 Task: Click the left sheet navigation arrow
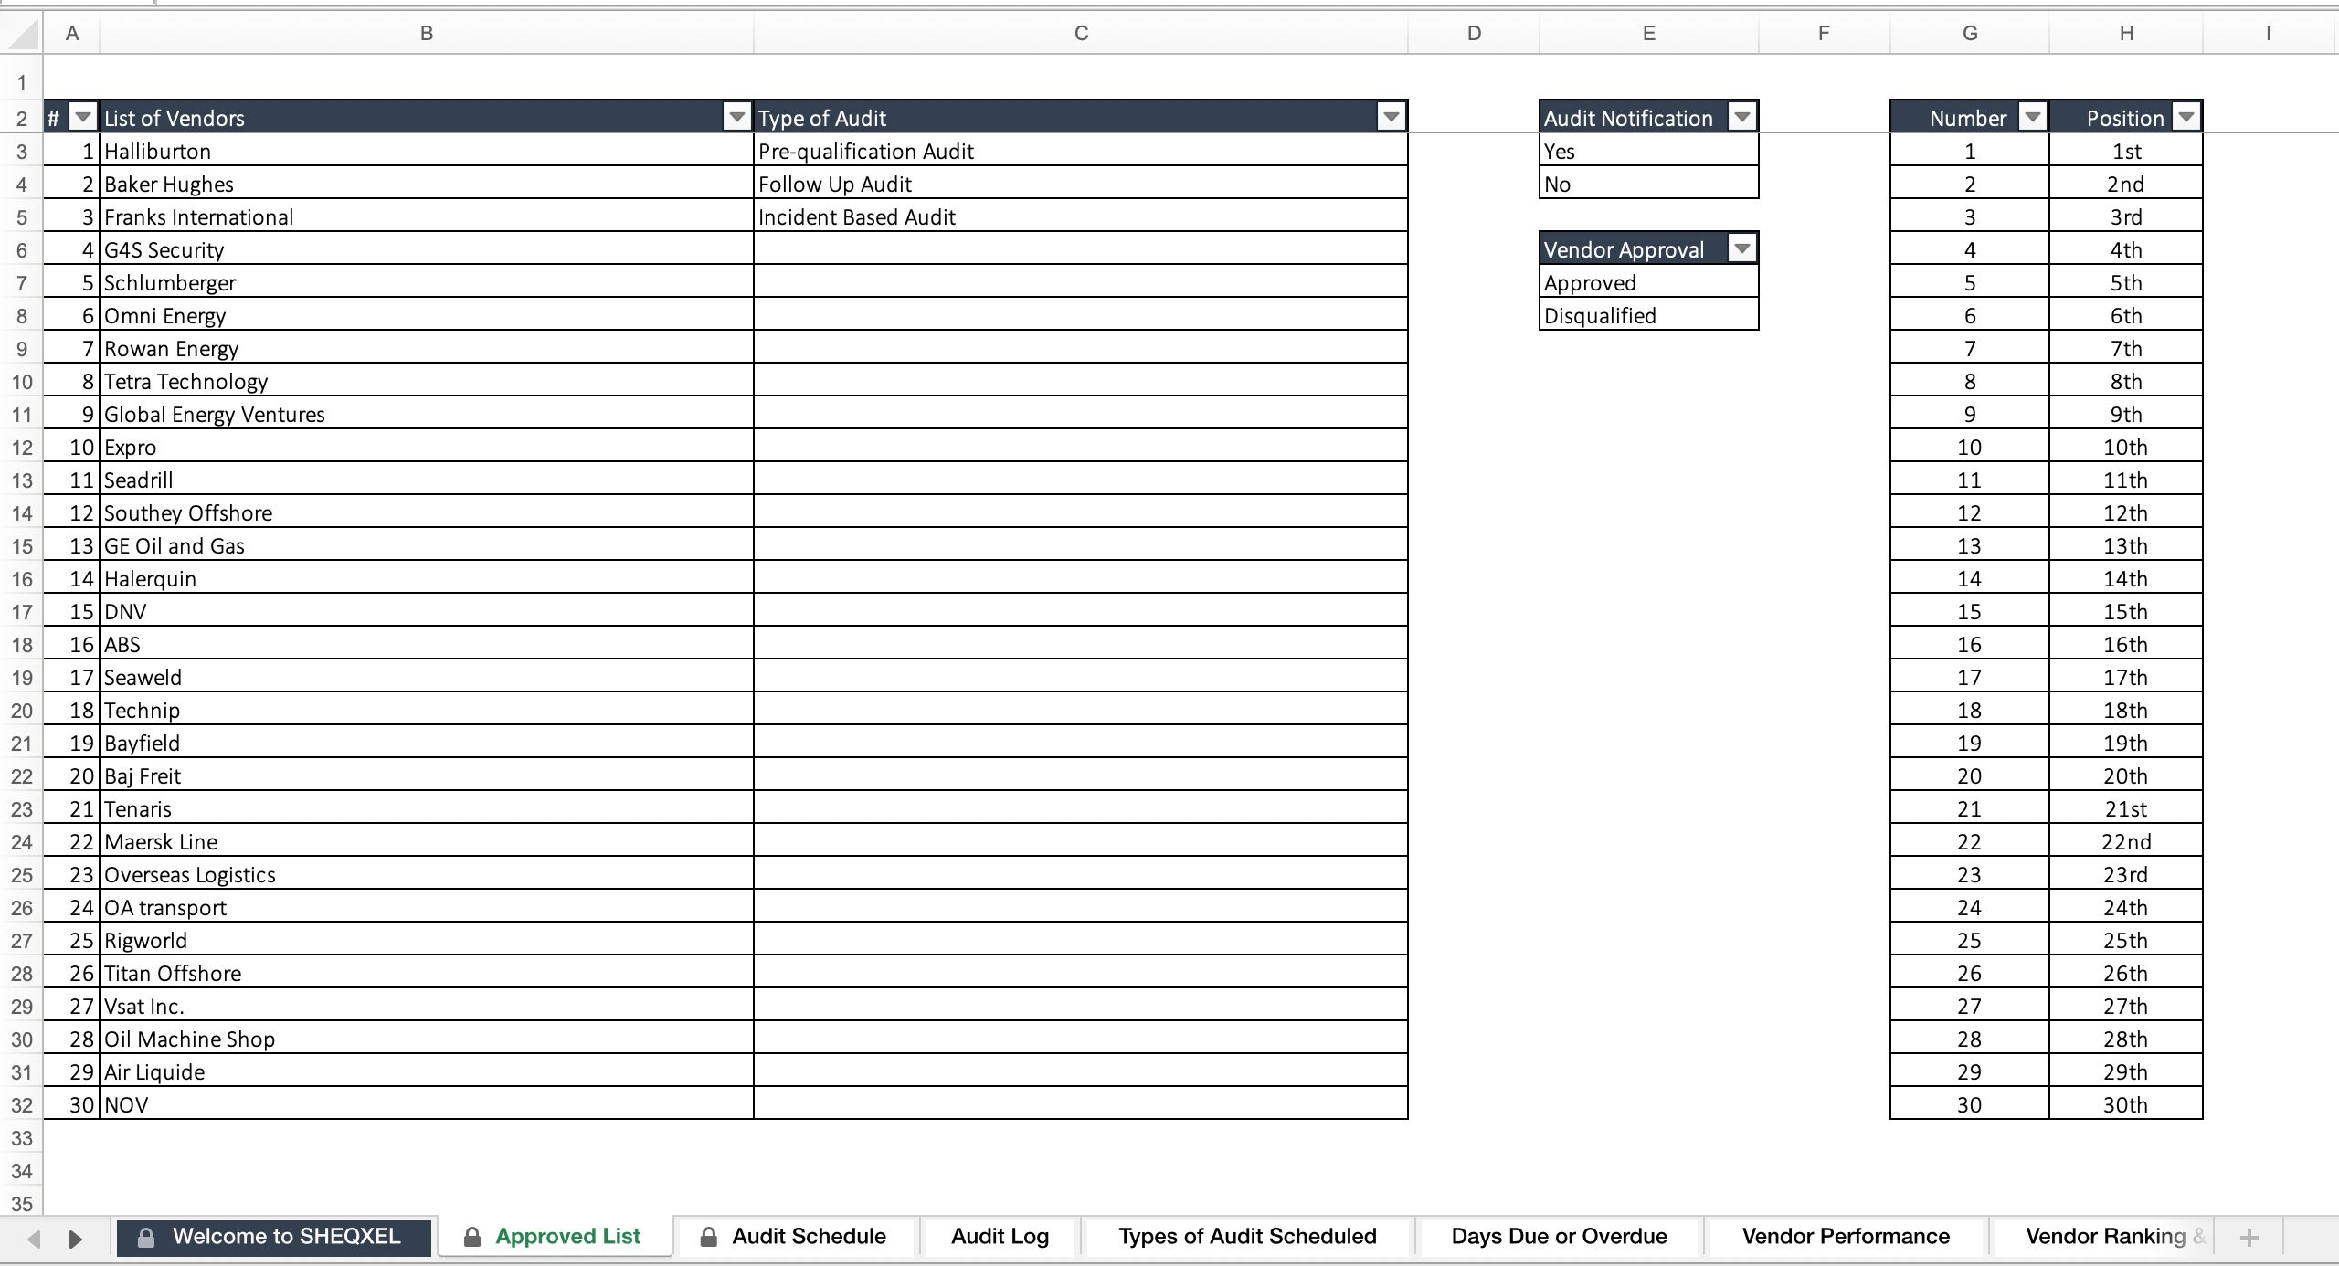coord(33,1238)
